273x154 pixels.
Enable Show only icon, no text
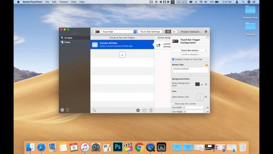pos(173,104)
